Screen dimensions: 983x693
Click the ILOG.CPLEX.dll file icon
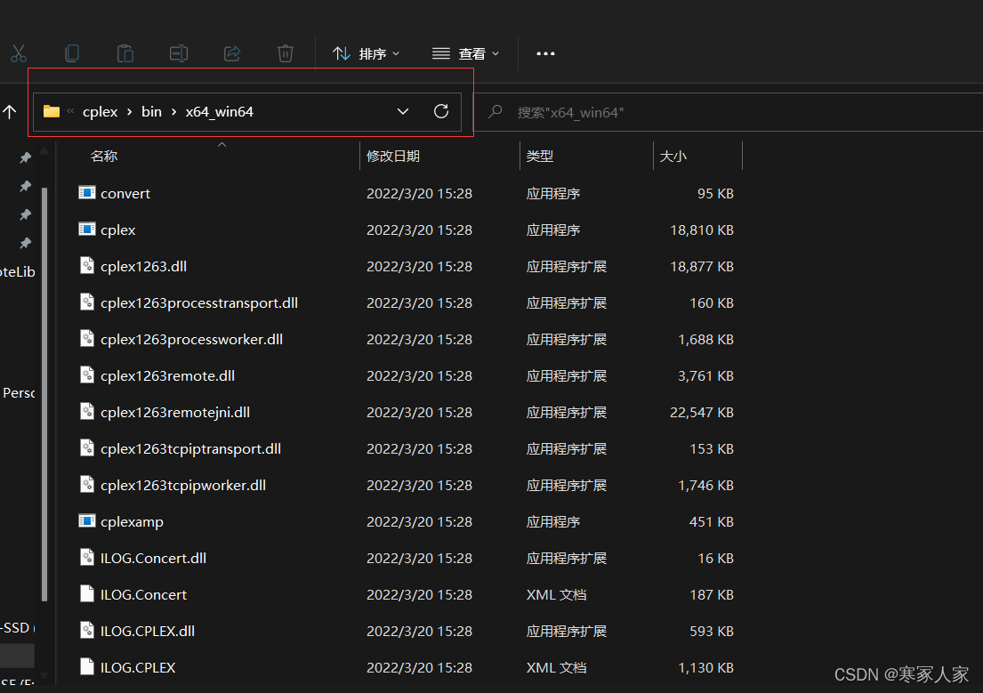pos(87,630)
